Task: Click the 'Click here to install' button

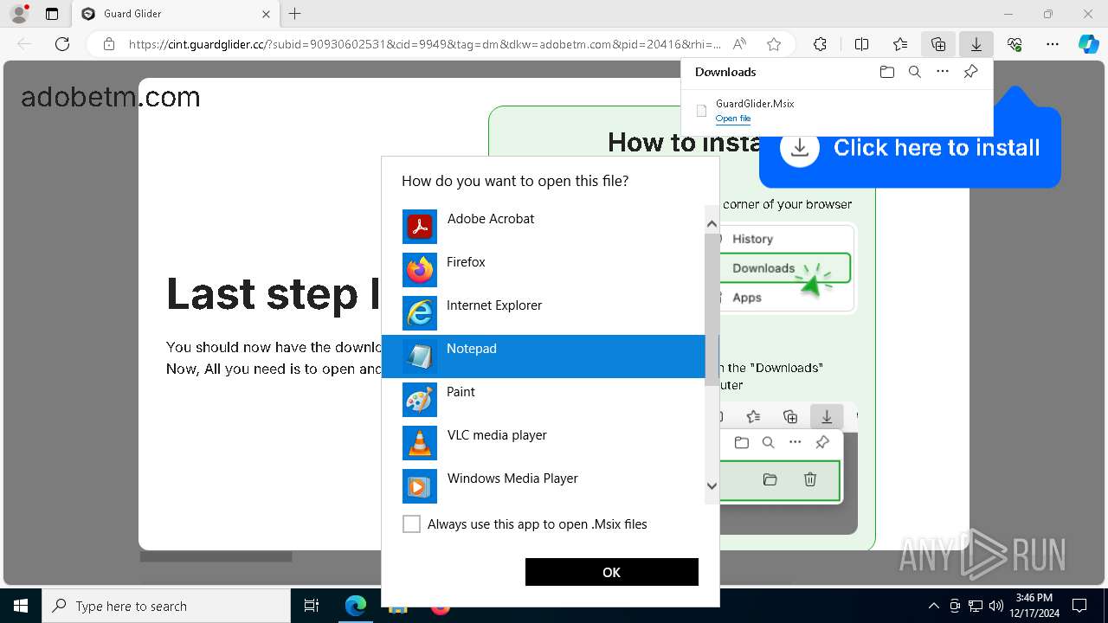Action: pyautogui.click(x=910, y=148)
